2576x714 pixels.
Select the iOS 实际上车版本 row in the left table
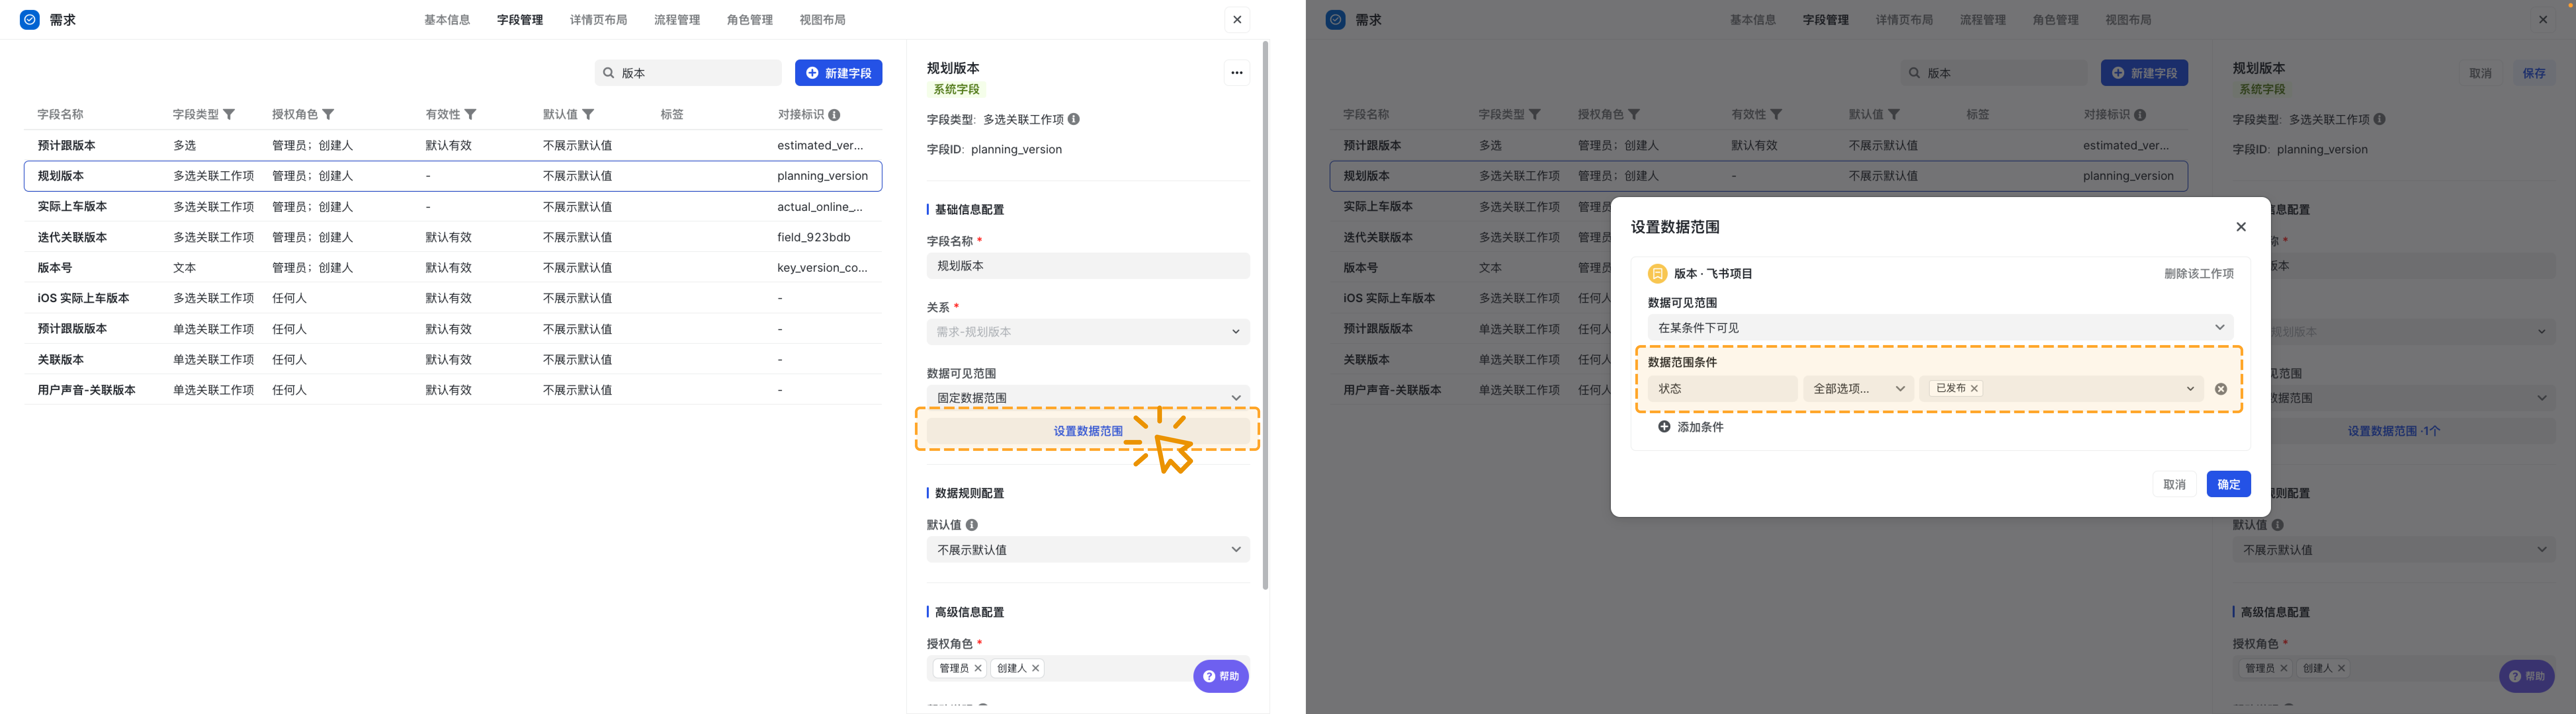point(453,298)
